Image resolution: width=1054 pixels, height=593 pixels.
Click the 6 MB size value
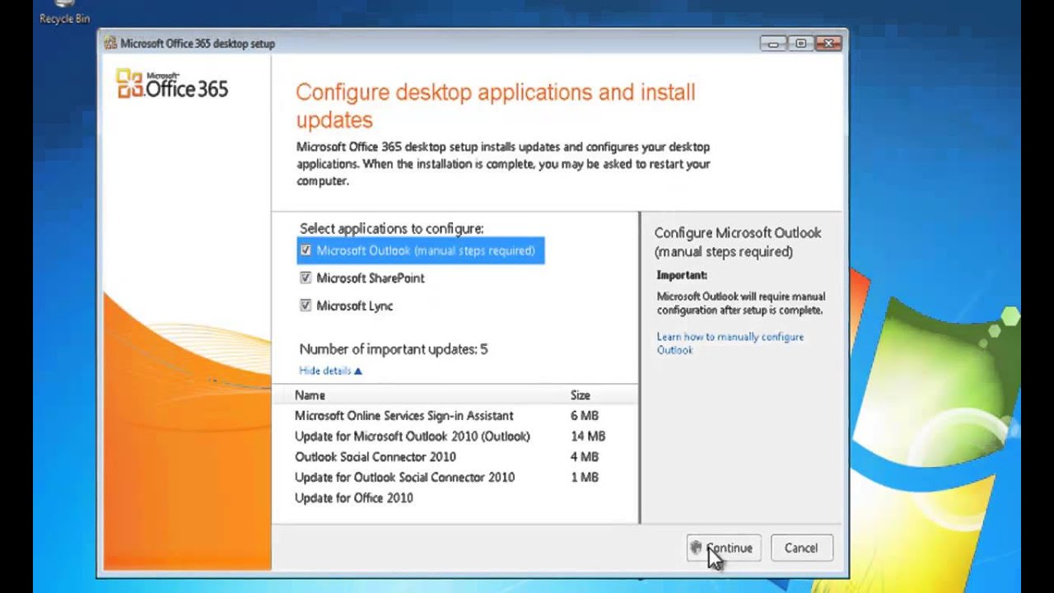[x=585, y=416]
